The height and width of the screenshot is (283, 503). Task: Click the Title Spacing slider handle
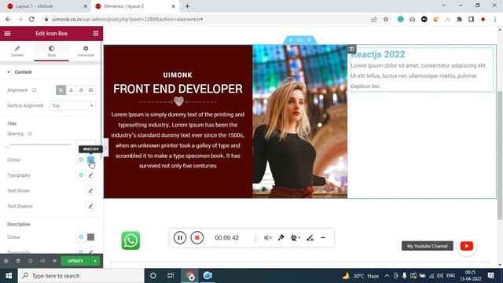point(7,145)
